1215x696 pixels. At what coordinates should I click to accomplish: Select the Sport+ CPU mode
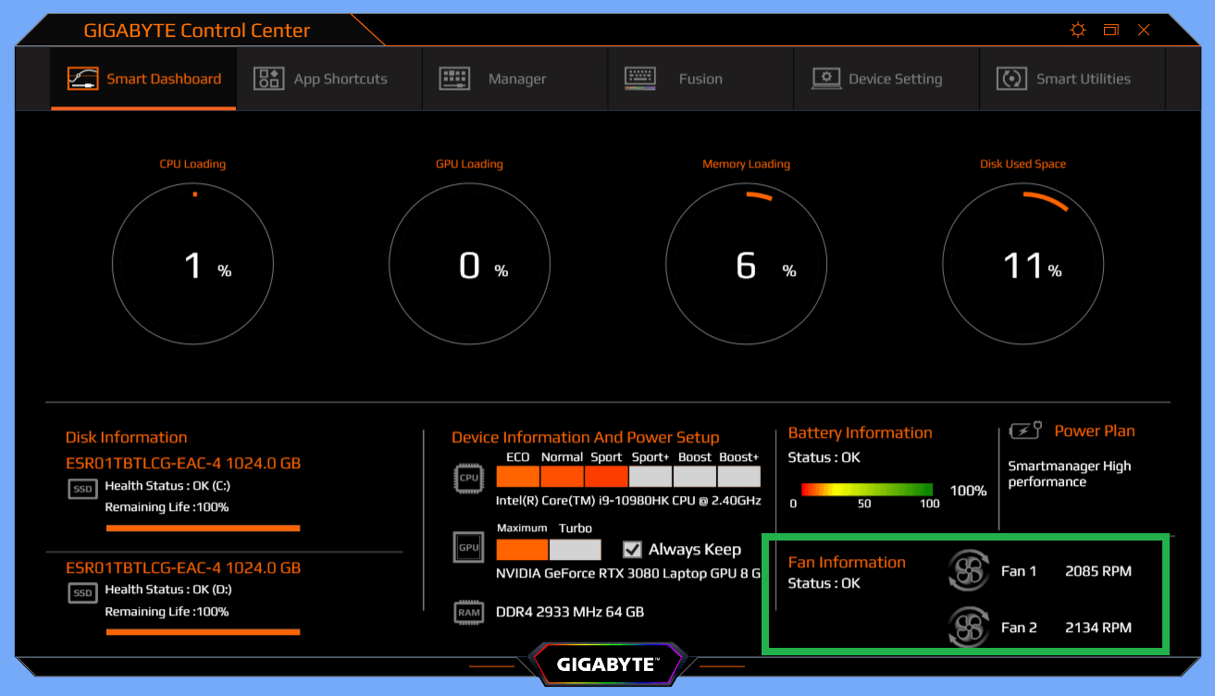651,477
